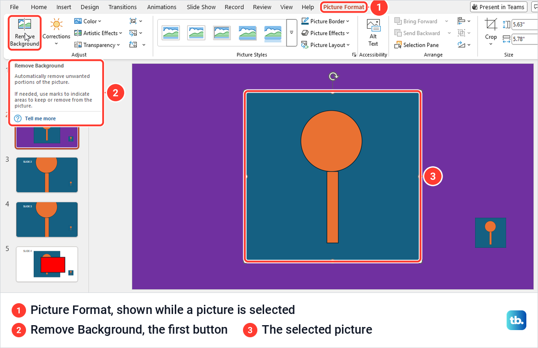This screenshot has width=538, height=348.
Task: Switch to the Transitions tab
Action: pos(123,7)
